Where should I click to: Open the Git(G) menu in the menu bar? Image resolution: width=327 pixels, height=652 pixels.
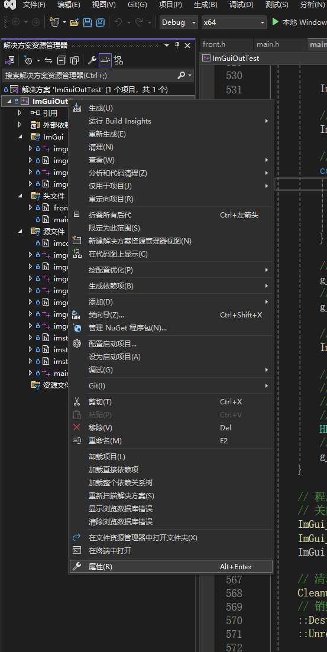[137, 5]
